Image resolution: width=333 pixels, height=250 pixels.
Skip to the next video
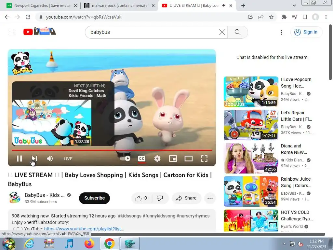[x=34, y=159]
